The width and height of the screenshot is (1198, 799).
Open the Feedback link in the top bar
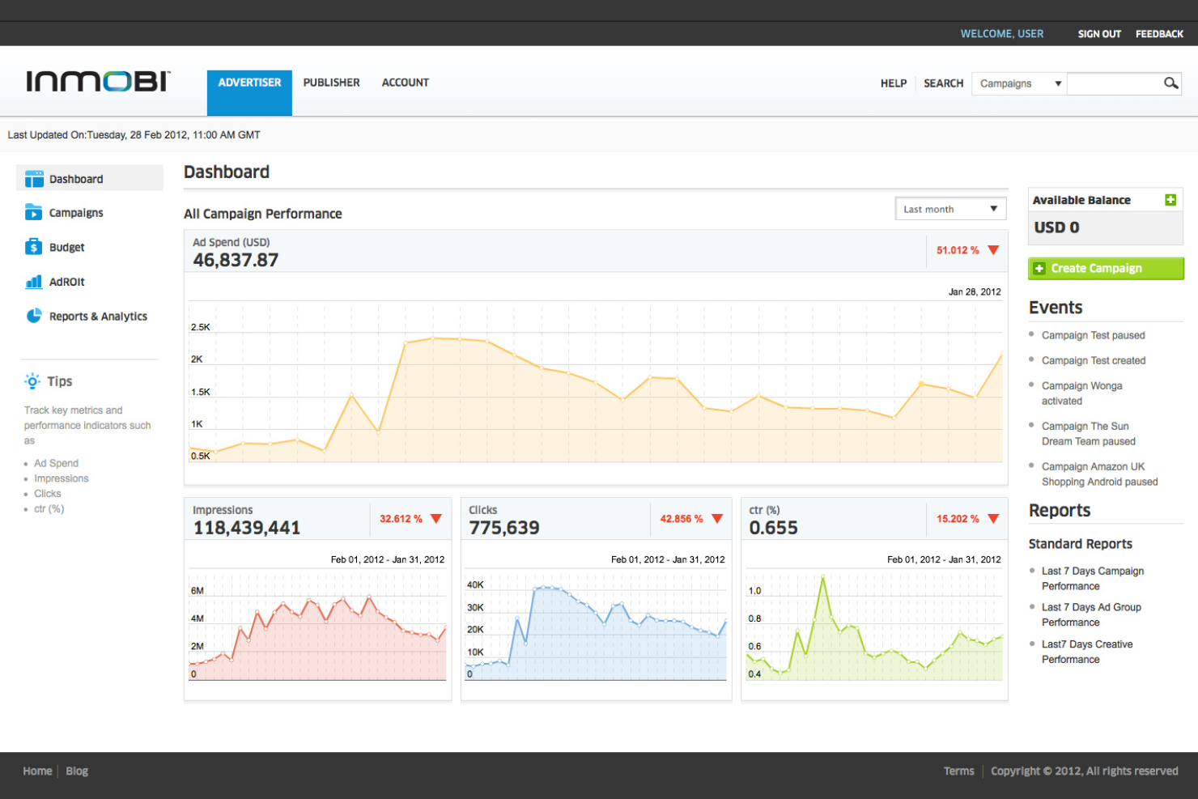1159,34
